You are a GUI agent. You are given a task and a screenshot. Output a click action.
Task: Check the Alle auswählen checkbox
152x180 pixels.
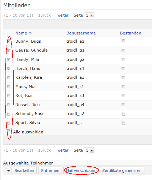[x=9, y=131]
